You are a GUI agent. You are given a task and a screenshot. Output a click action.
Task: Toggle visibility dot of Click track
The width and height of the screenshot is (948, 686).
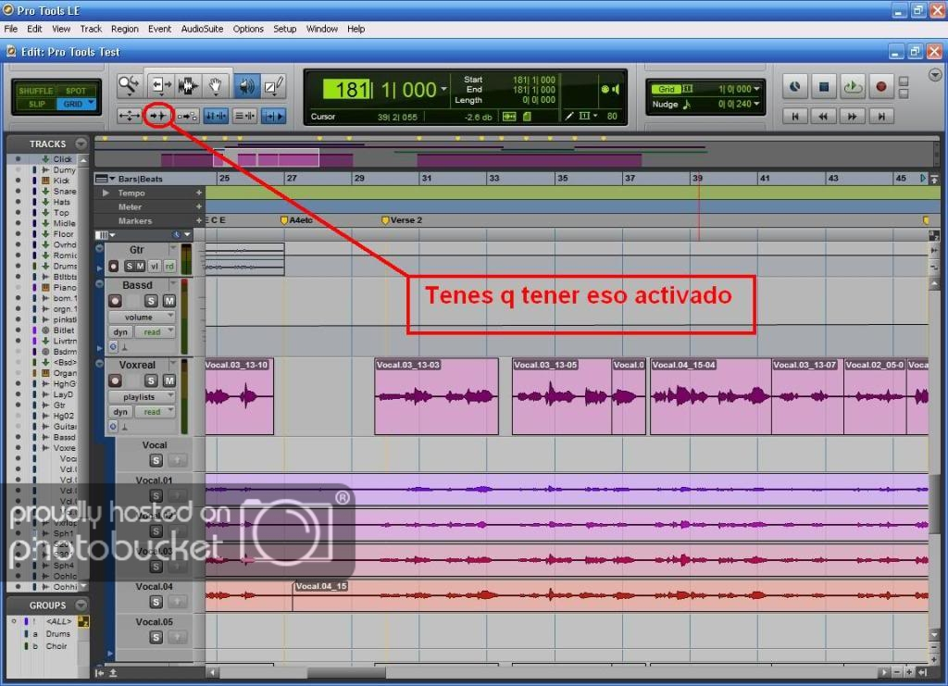click(19, 159)
